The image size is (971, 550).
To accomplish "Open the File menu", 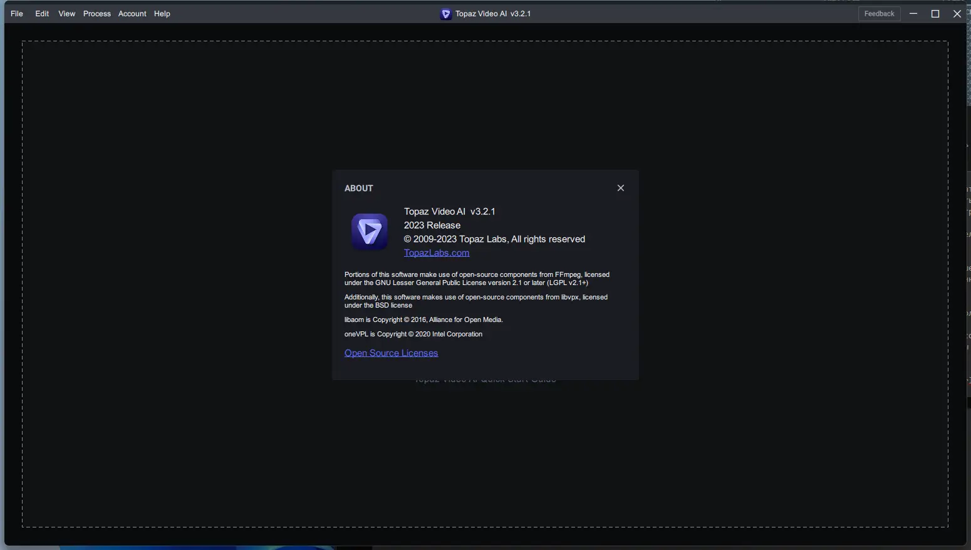I will tap(17, 14).
